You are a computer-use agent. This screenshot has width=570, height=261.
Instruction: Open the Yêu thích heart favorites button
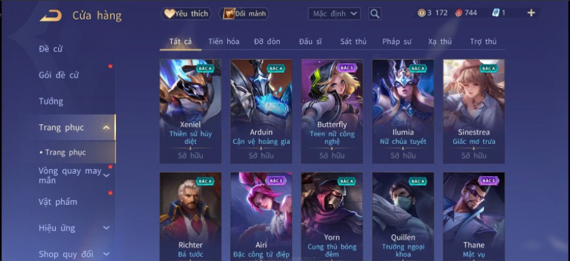(x=186, y=14)
